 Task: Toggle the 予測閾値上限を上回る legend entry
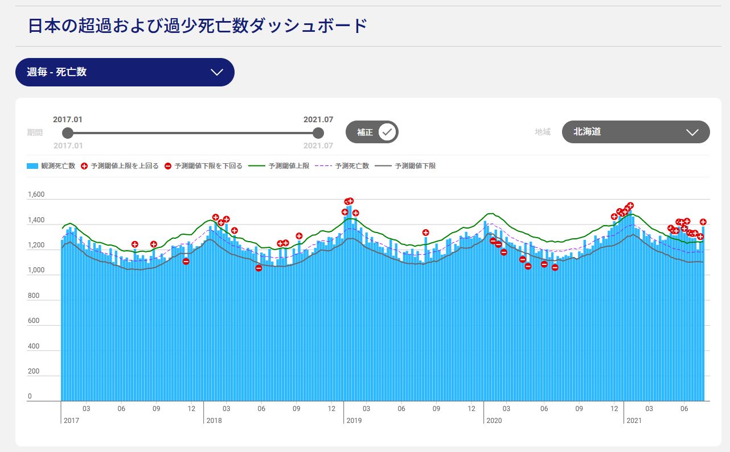pyautogui.click(x=120, y=166)
